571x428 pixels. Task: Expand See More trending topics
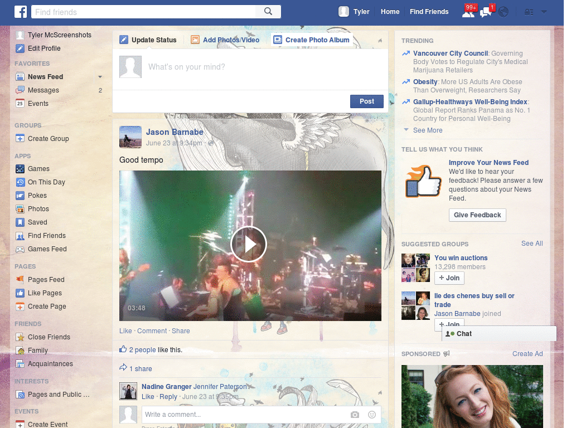click(x=428, y=130)
